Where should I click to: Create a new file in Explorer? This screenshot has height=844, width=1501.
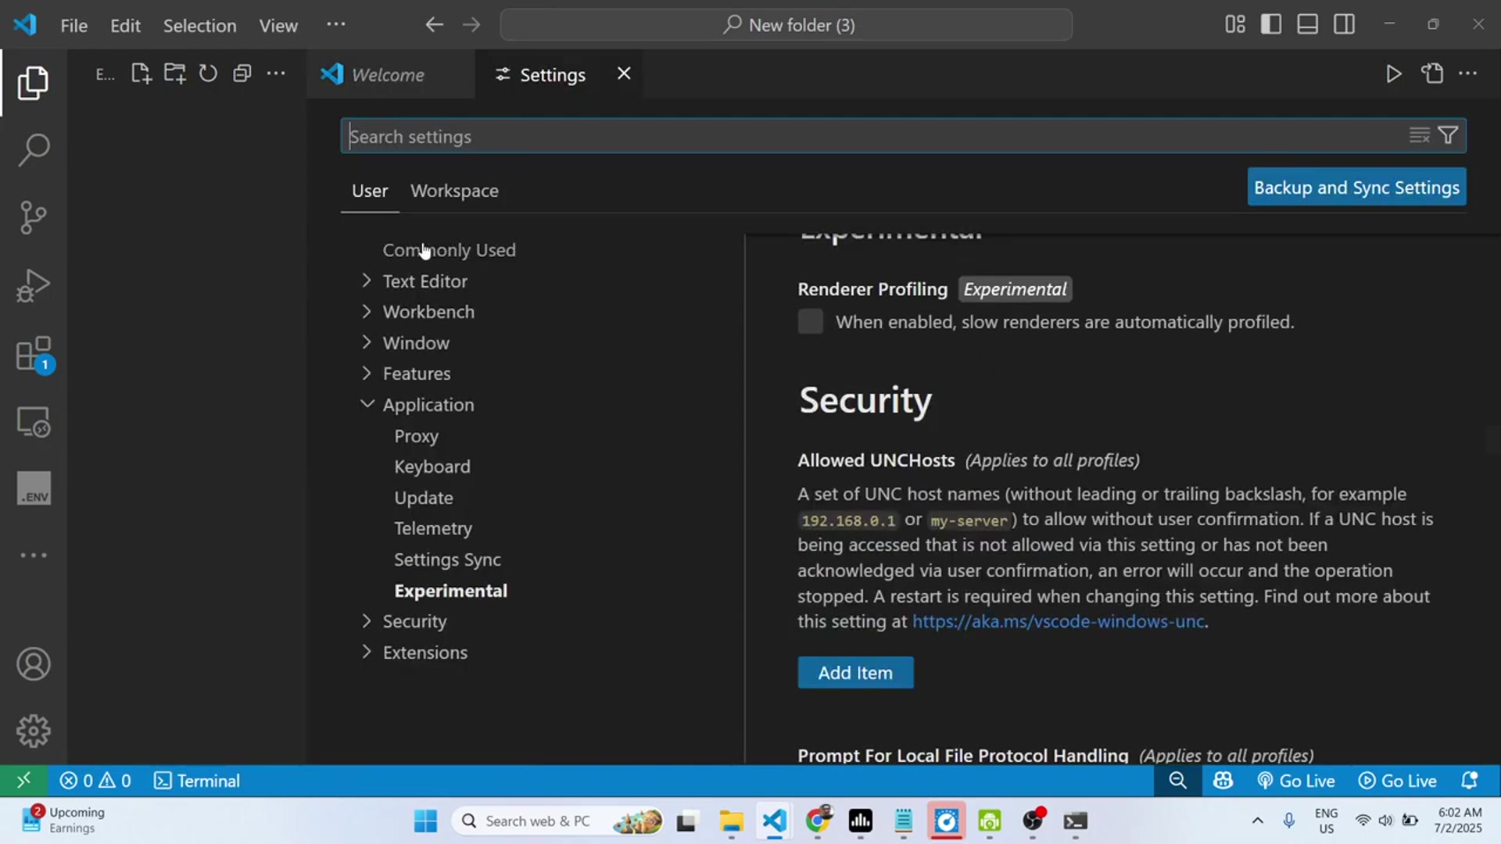pyautogui.click(x=141, y=74)
